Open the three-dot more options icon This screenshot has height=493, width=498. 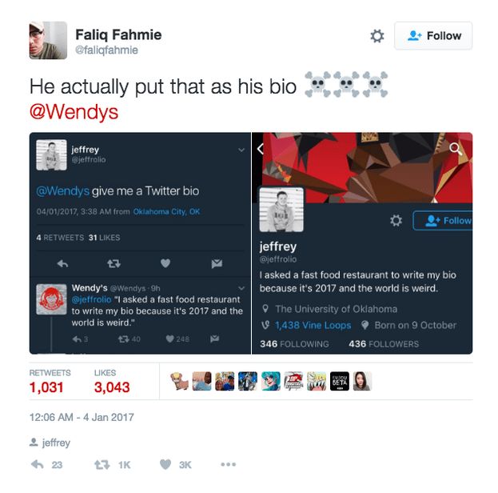[229, 464]
